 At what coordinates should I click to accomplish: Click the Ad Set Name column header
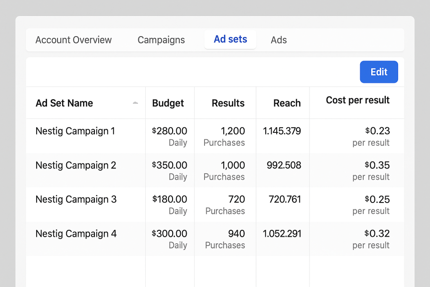click(x=64, y=103)
